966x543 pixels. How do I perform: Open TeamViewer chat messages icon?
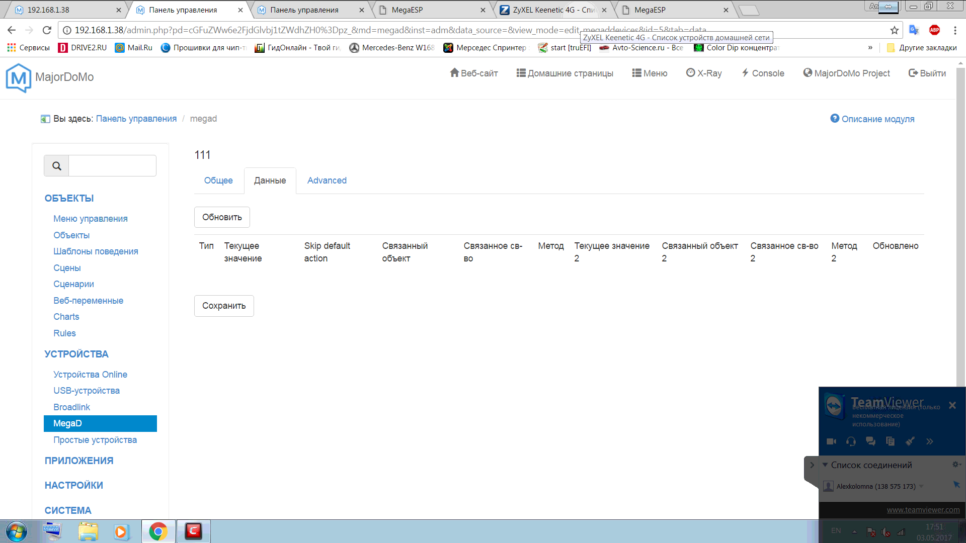870,441
